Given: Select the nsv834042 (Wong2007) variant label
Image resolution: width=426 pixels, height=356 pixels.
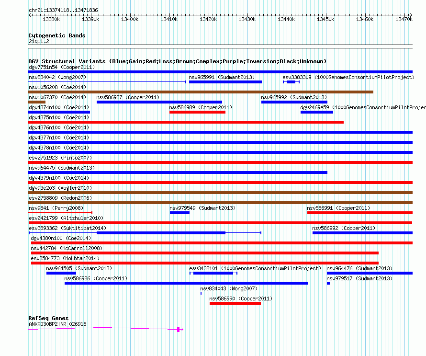Looking at the screenshot, I should point(57,77).
